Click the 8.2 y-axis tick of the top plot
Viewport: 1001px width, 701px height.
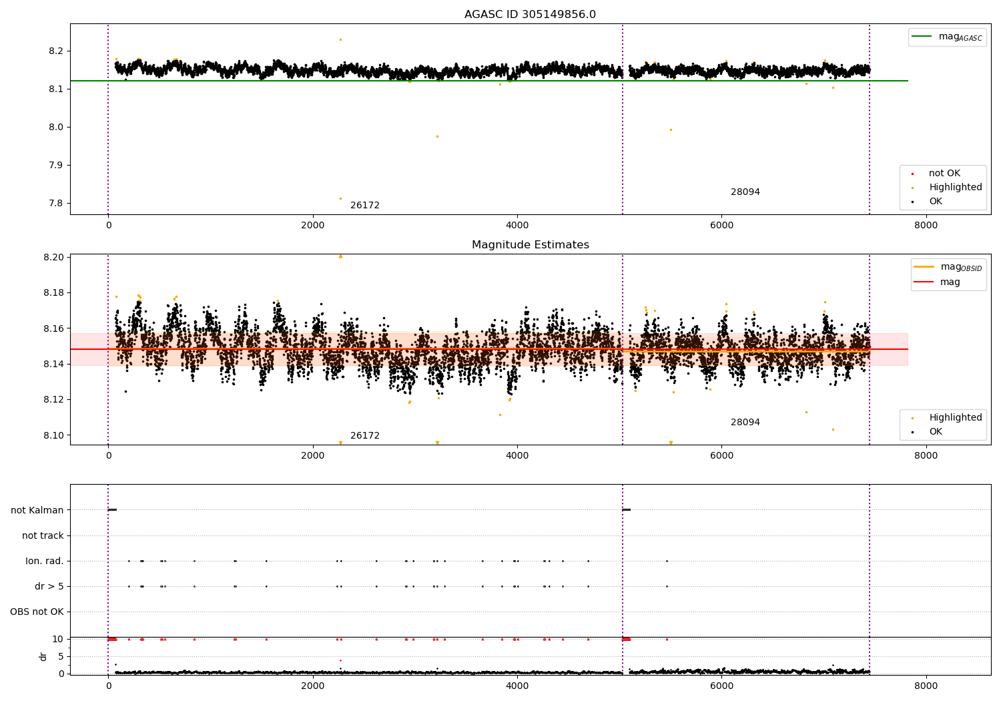point(56,51)
